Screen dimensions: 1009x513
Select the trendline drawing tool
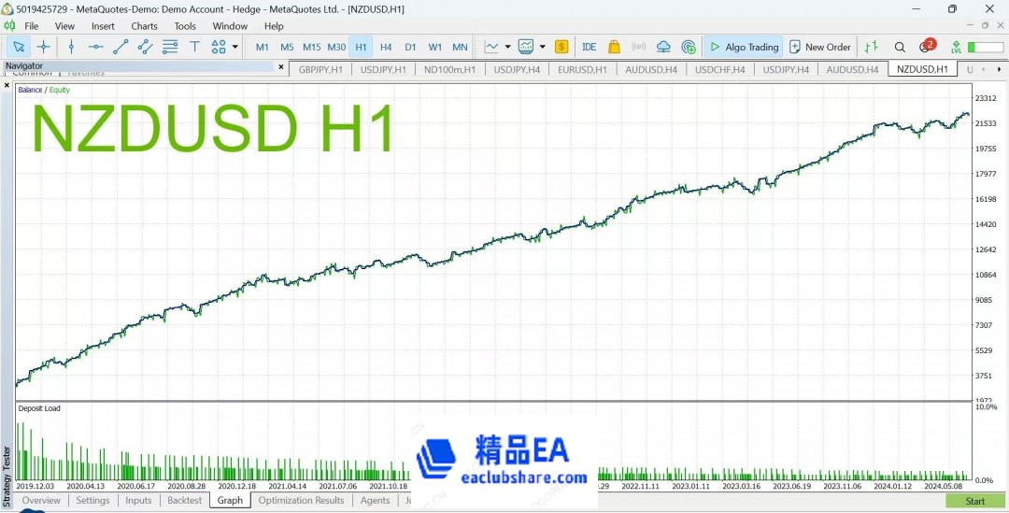click(121, 47)
